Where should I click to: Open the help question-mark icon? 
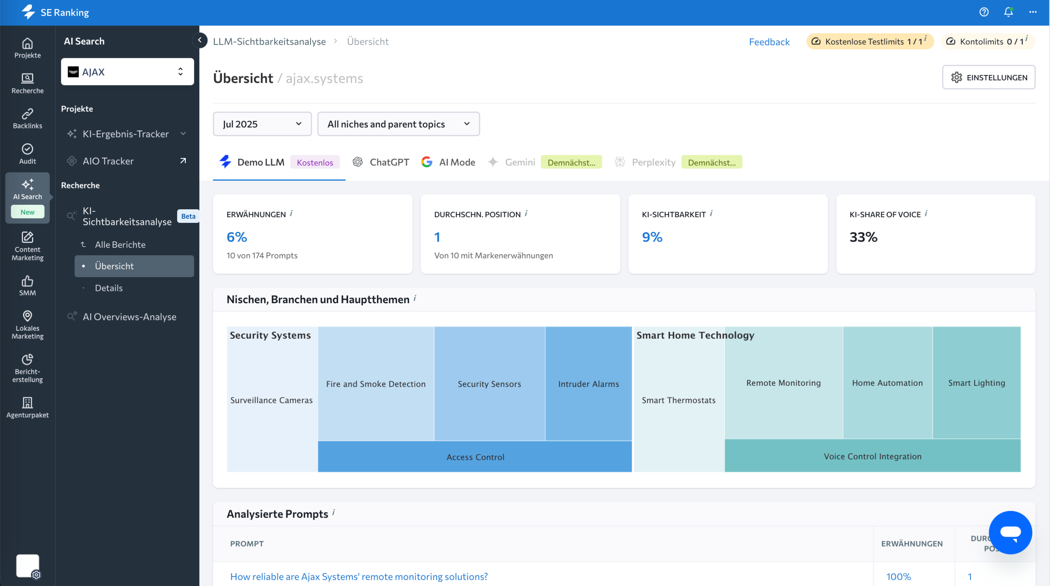coord(984,12)
